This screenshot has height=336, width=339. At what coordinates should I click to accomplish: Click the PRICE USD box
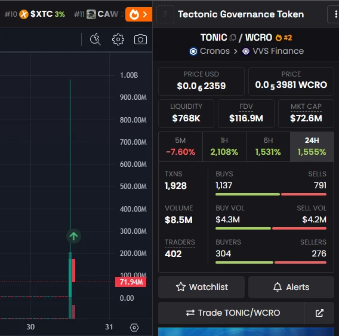tap(201, 81)
